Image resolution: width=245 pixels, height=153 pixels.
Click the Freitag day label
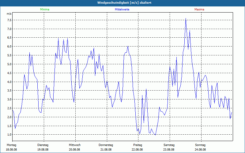pos(138,145)
